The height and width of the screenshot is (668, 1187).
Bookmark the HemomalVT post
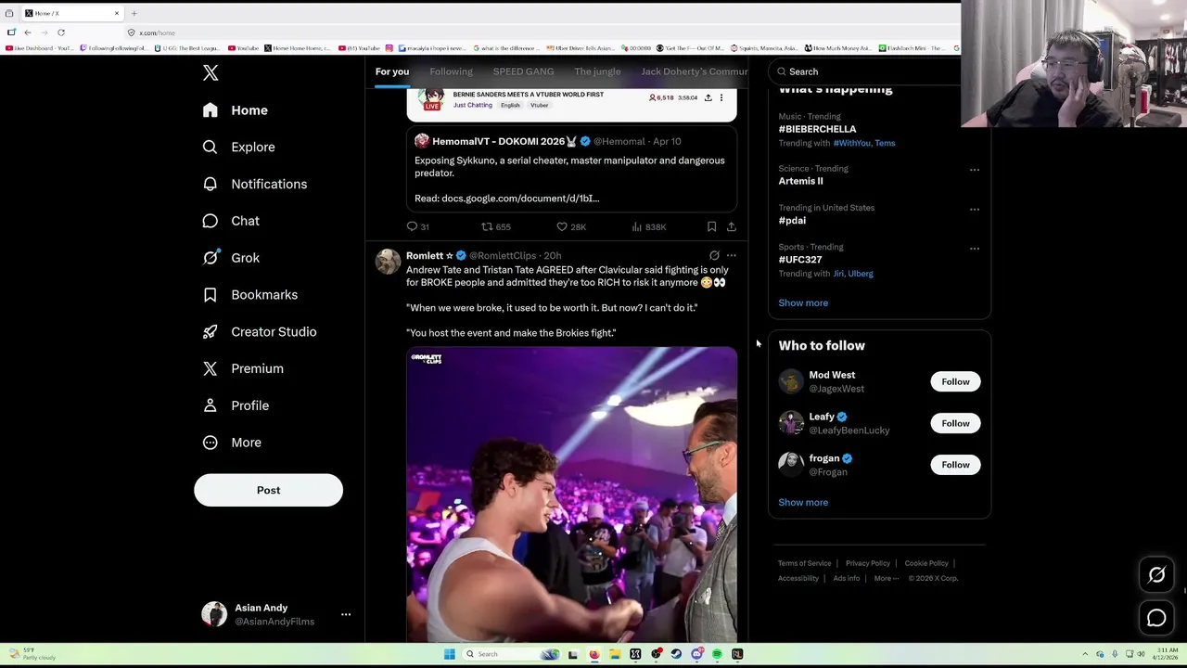711,226
